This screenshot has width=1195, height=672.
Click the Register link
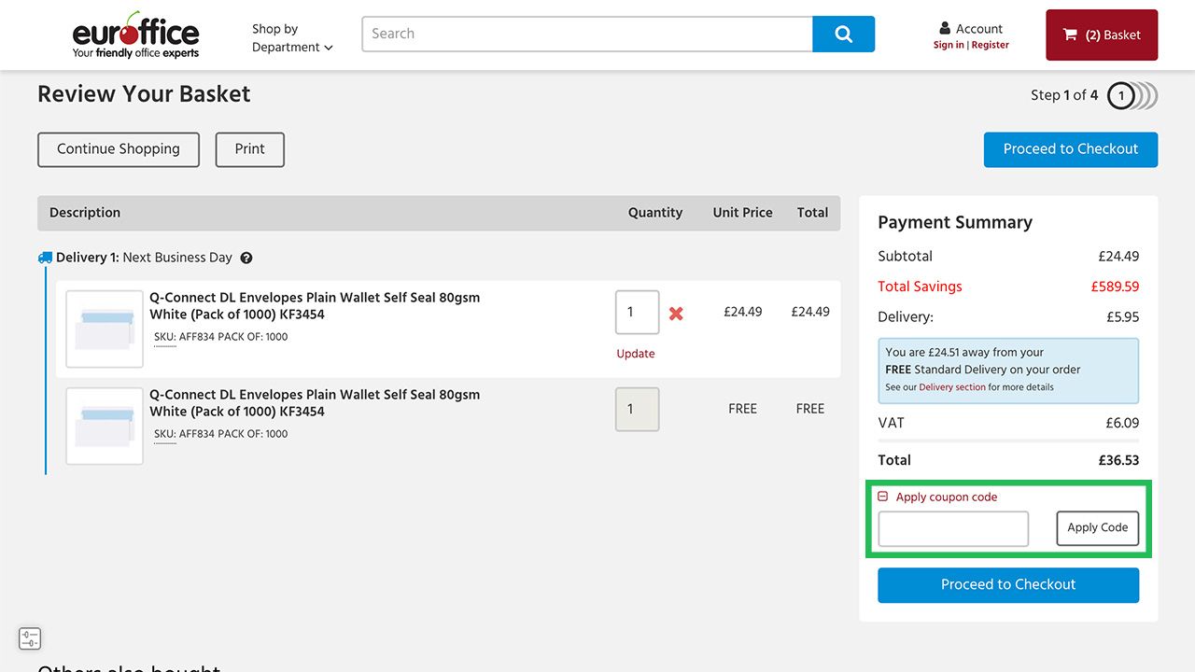pos(990,45)
